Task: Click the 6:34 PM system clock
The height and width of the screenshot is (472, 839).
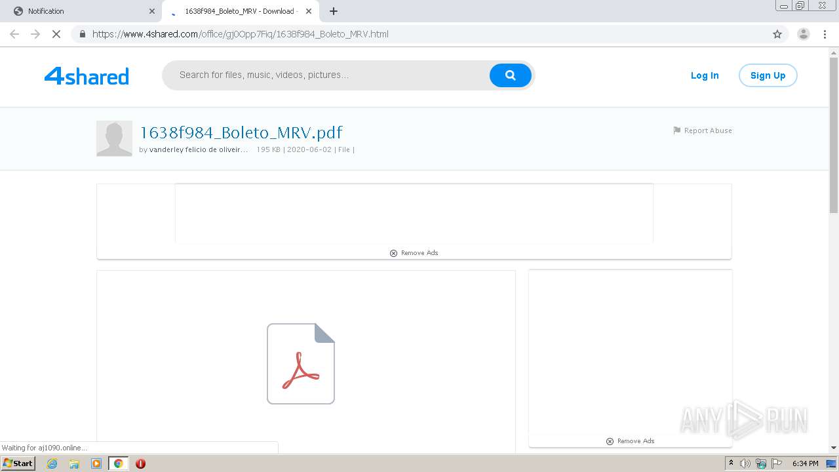Action: click(805, 463)
